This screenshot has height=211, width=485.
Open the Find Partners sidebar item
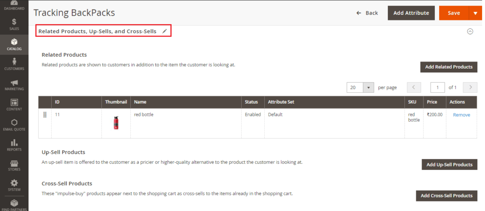14,205
